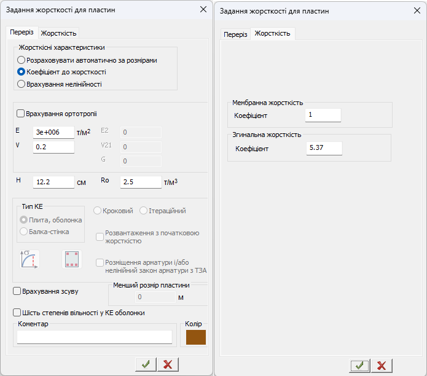The image size is (427, 376).
Task: Confirm with green checkmark in left dialog
Action: 145,364
